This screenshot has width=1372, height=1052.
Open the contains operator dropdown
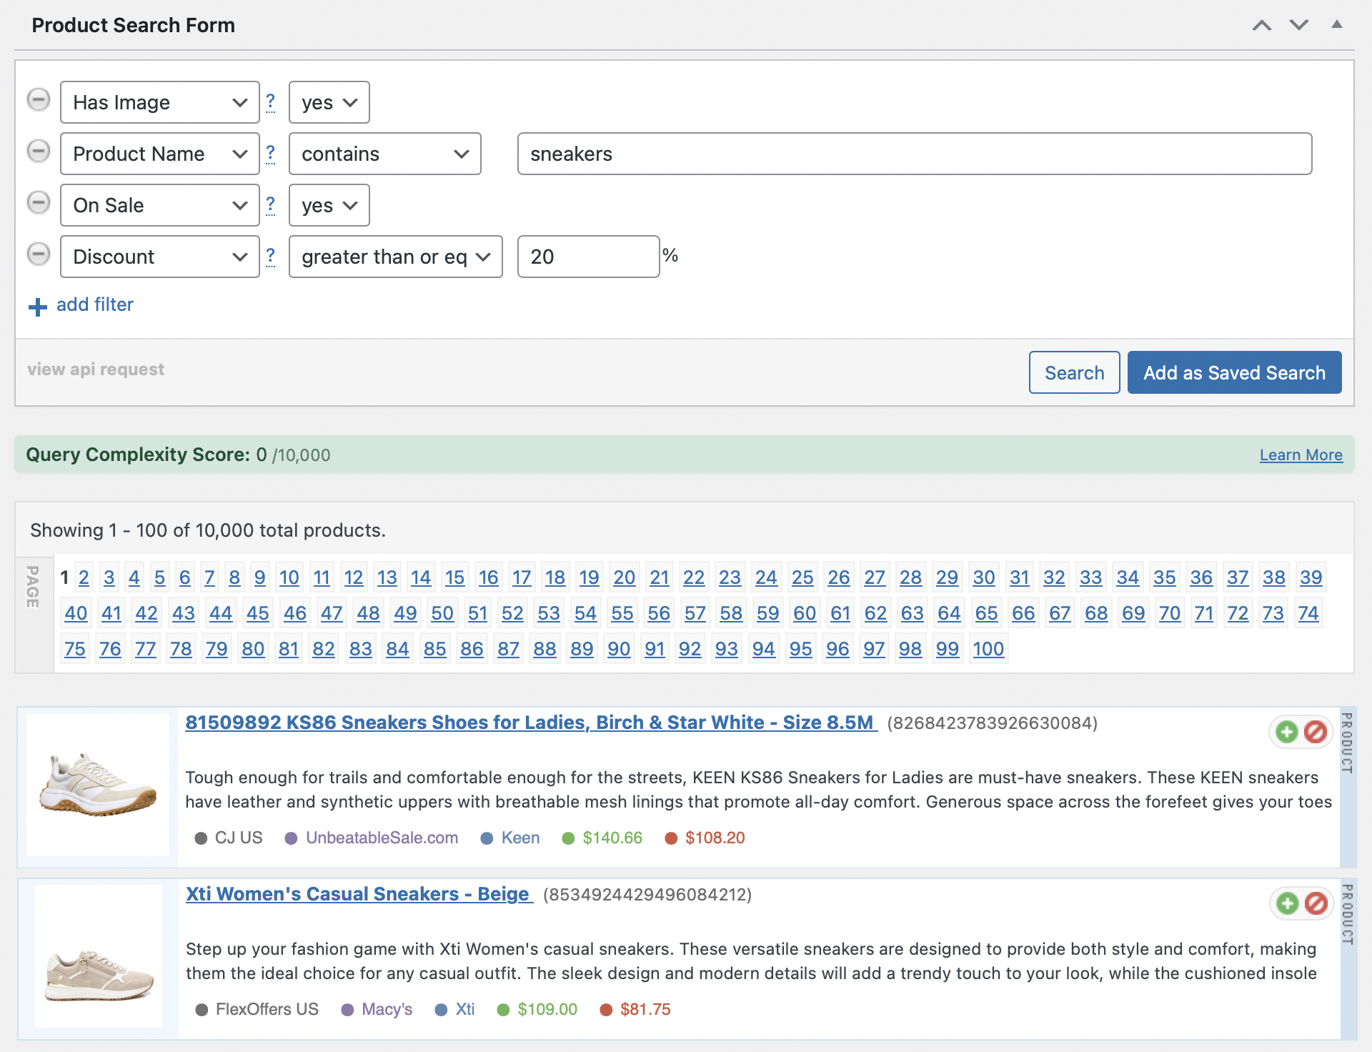384,154
